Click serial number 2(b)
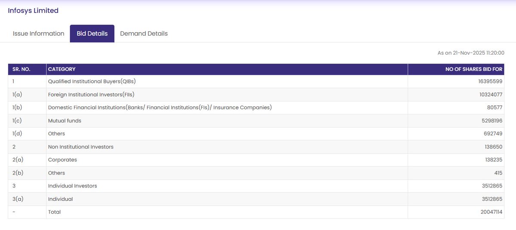516x230 pixels. pyautogui.click(x=18, y=173)
